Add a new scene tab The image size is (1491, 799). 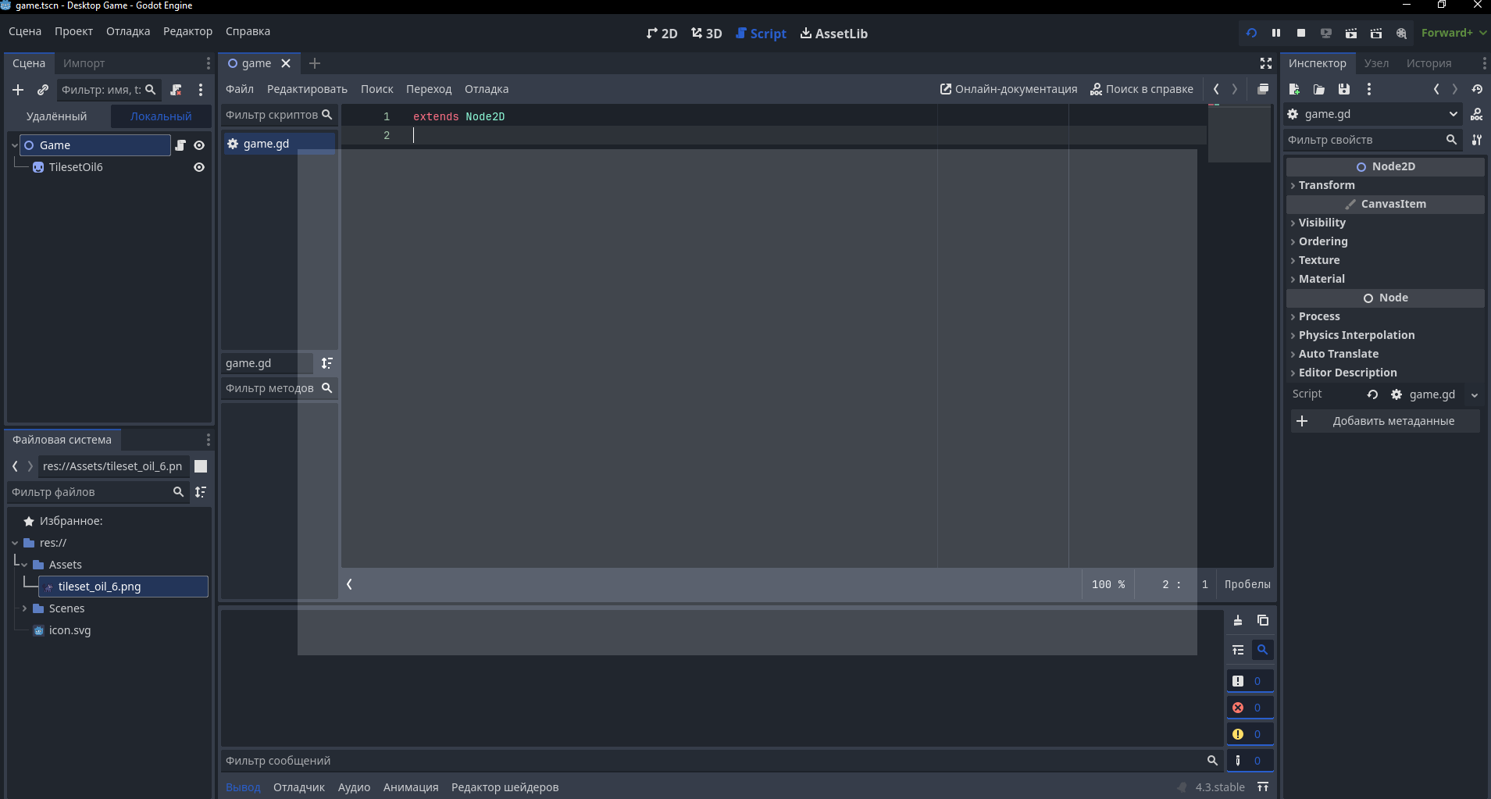315,63
